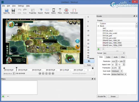Screen dimensions: 139x102
Task: Skip to the end of the clip
Action: click(x=53, y=74)
